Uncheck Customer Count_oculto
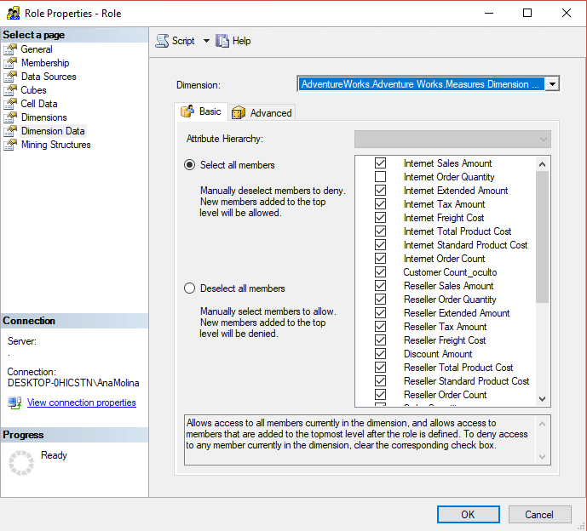Image resolution: width=587 pixels, height=531 pixels. tap(380, 271)
